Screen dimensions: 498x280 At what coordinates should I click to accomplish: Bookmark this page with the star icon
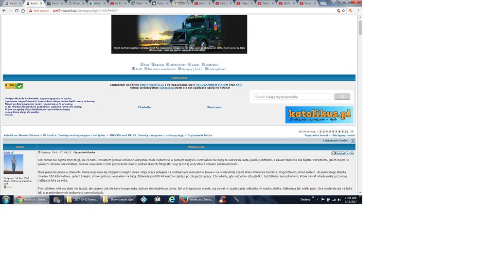pos(343,11)
